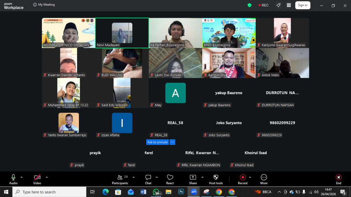351x197 pixels.
Task: Open the My Meeting info tab
Action: (x=44, y=5)
